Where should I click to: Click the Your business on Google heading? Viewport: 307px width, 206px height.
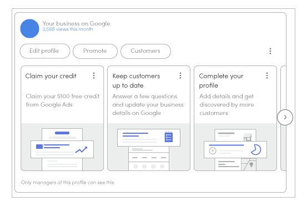point(77,23)
